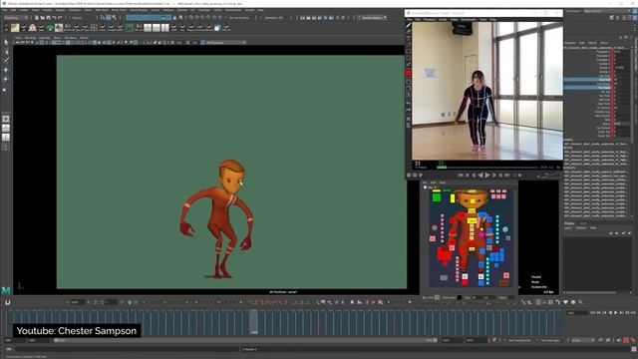Jump to the first frame in video player
Screen dimensions: 638x359
(461, 176)
